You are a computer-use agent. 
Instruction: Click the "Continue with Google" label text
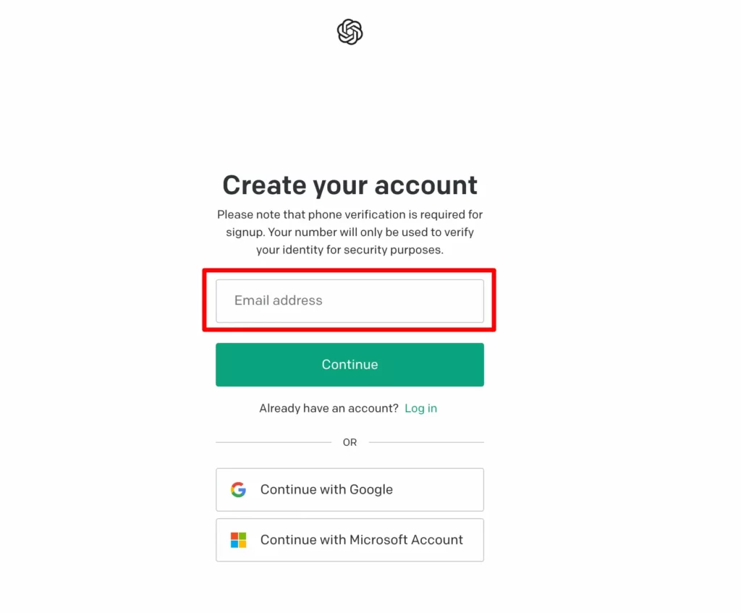pos(326,489)
